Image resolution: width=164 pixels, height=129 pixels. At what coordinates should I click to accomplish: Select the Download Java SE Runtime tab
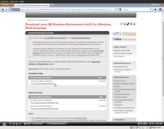pyautogui.click(x=32, y=5)
